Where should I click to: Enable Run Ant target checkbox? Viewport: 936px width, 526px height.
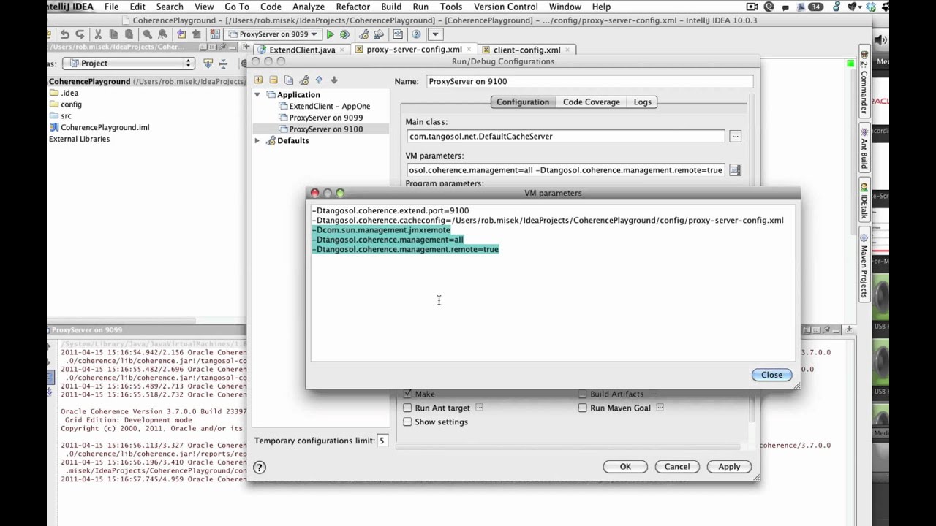(x=408, y=408)
